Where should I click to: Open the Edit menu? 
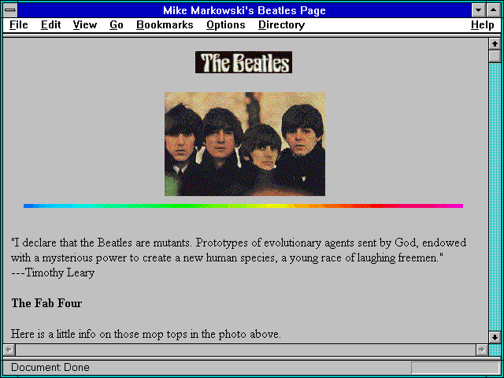(x=50, y=25)
